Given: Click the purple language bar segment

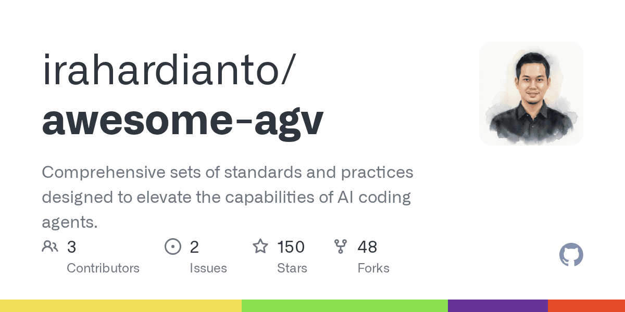Looking at the screenshot, I should [x=498, y=306].
